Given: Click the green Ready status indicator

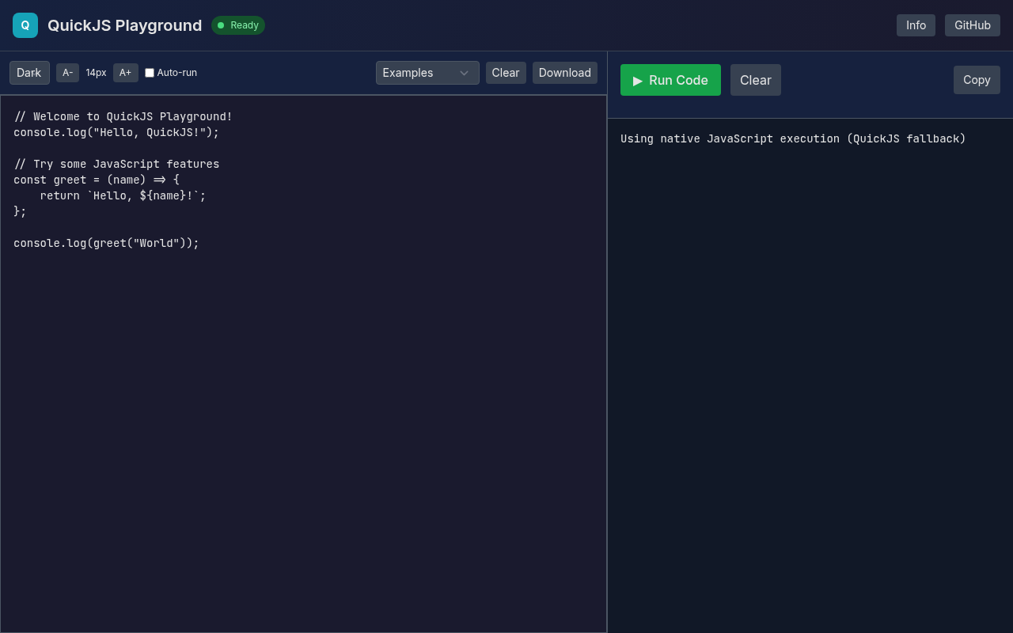Looking at the screenshot, I should 238,25.
